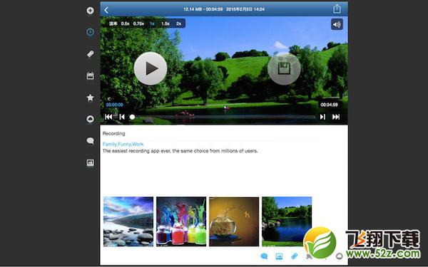
Task: Add a new recording with plus icon
Action: [x=90, y=11]
